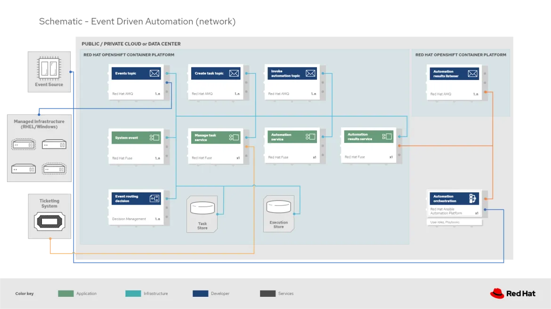
Task: Select the Automation results service header
Action: [369, 136]
